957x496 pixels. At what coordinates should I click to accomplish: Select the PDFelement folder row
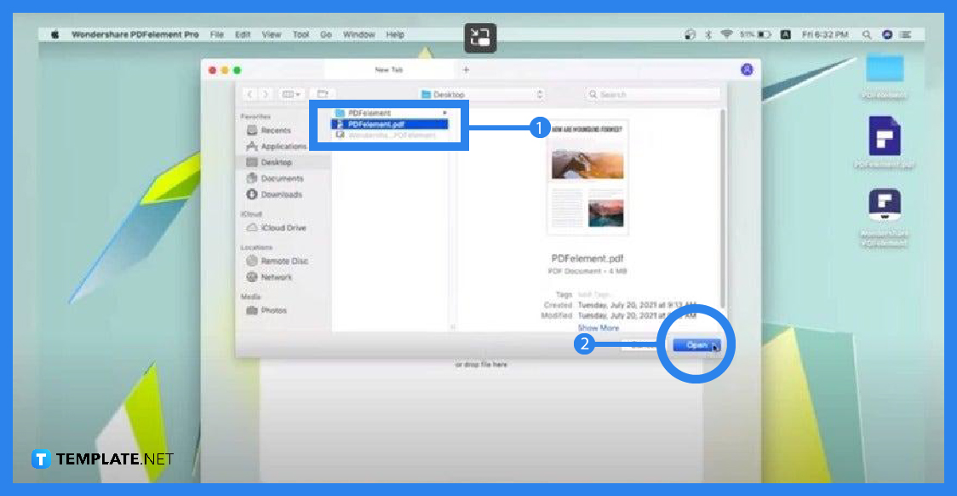[391, 113]
